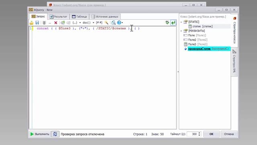257x145 pixels.
Task: Click the [# #] toolbar button
Action: pos(99,23)
